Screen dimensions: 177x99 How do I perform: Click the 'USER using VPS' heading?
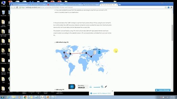click(60, 90)
